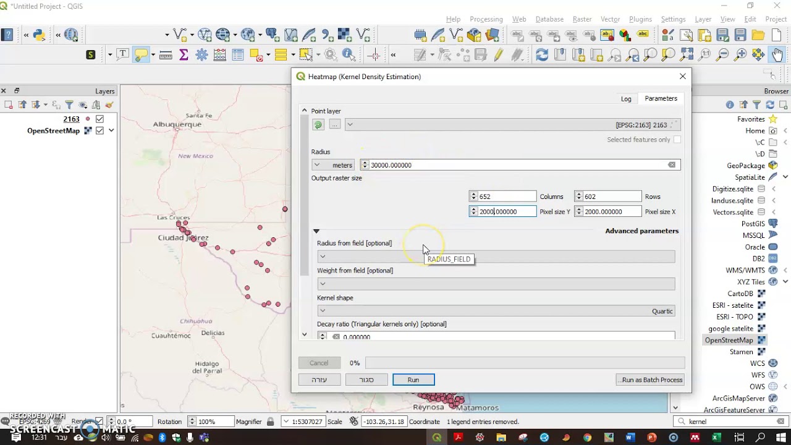Click the Identify Features tool
The width and height of the screenshot is (791, 445).
[348, 55]
